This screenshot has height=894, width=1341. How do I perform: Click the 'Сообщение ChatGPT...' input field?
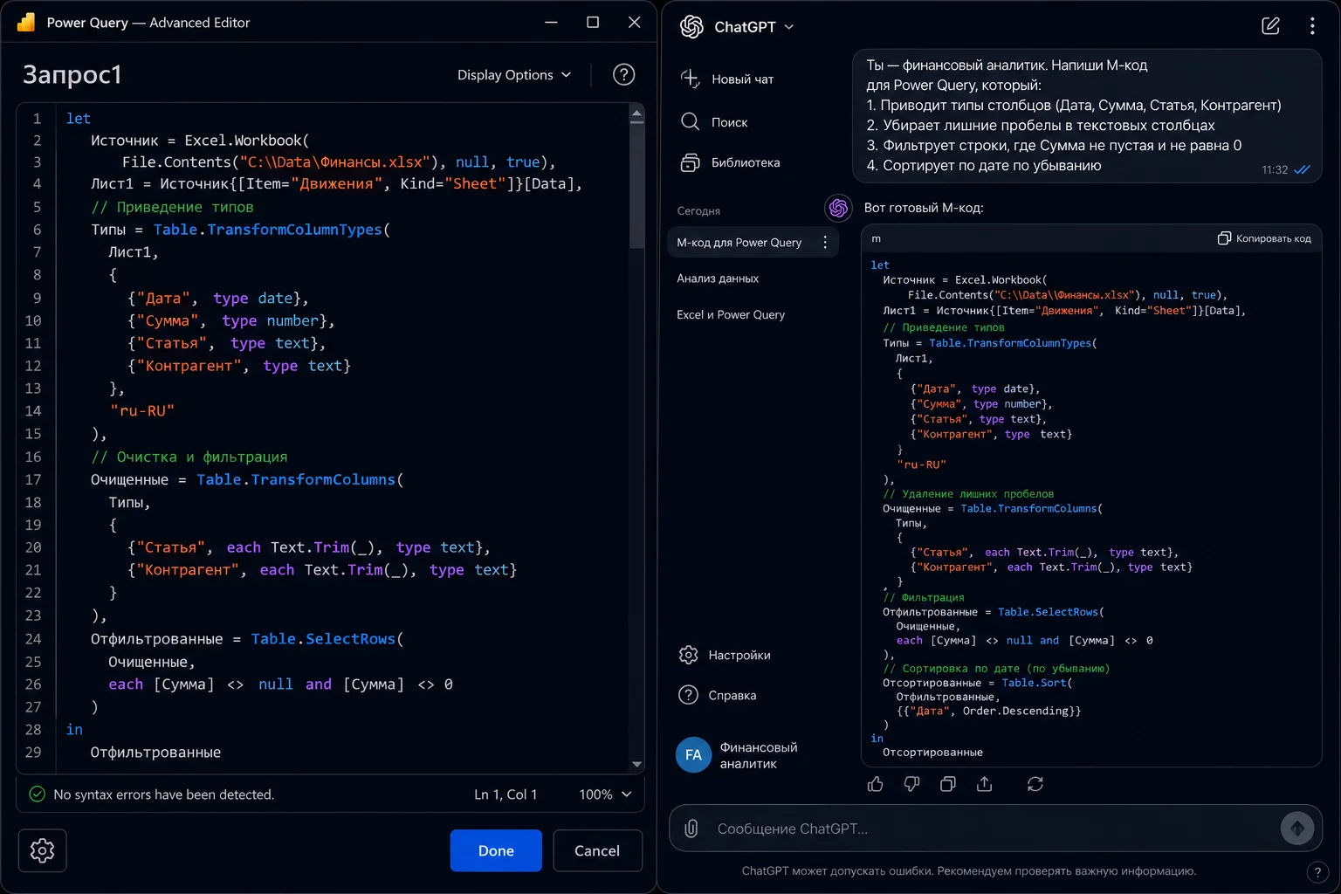tap(994, 829)
